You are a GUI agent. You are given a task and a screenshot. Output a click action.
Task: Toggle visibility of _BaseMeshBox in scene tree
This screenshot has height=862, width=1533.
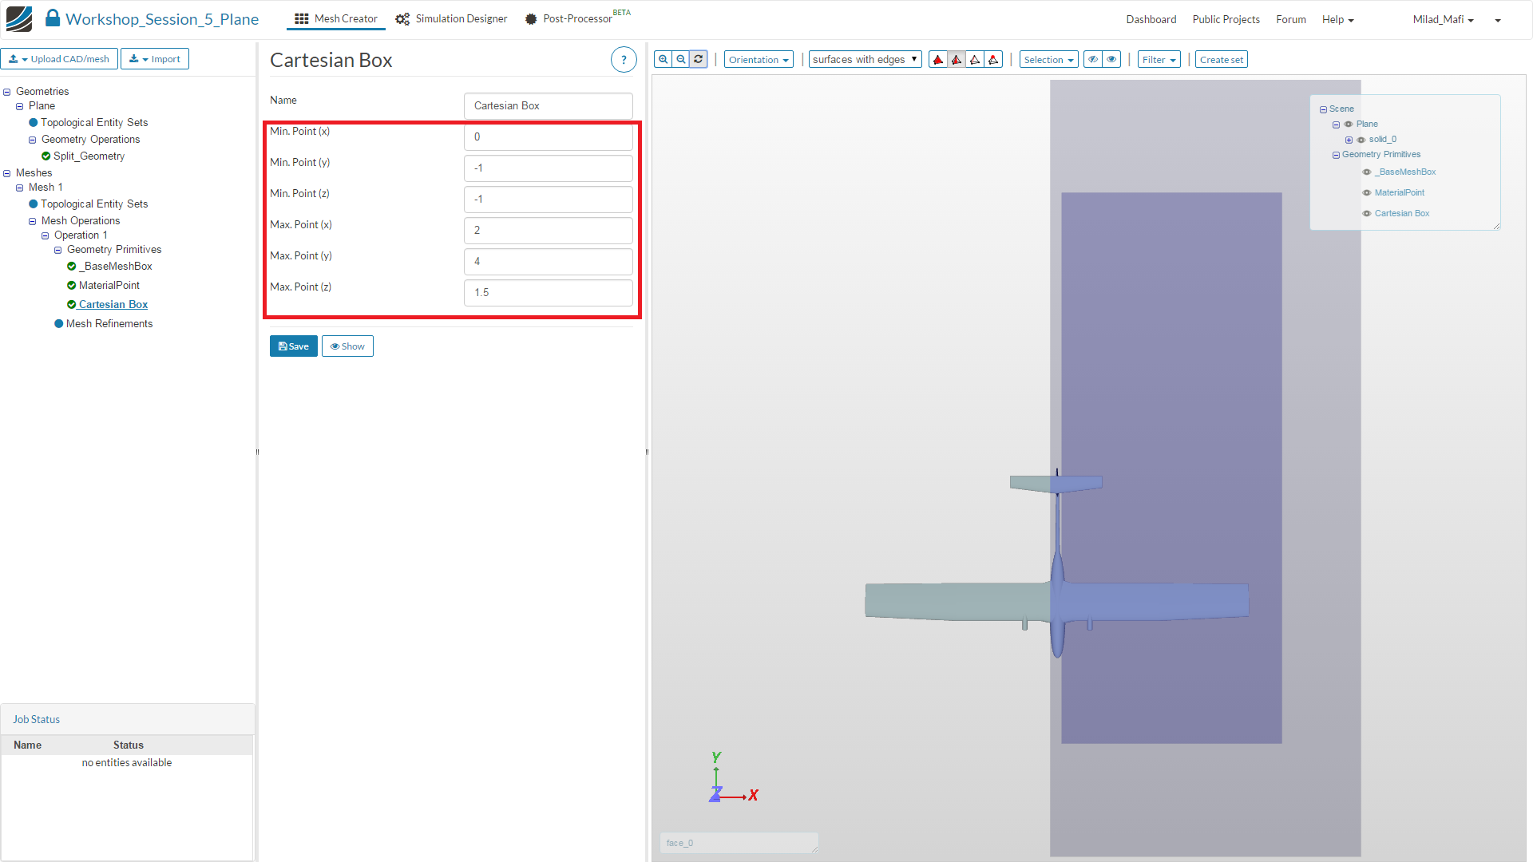(x=1367, y=172)
